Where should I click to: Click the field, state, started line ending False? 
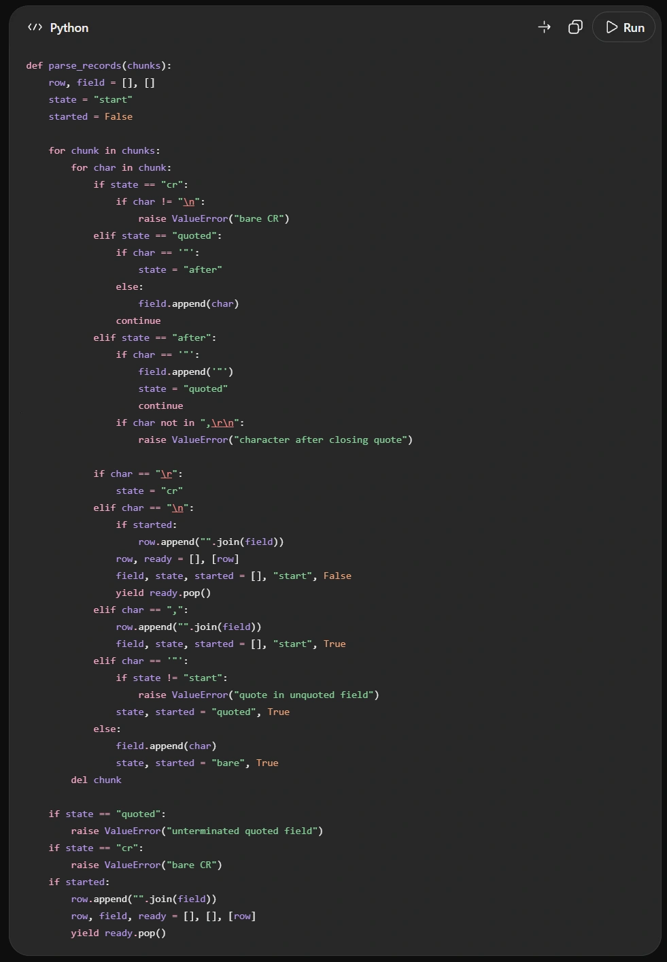(x=234, y=576)
